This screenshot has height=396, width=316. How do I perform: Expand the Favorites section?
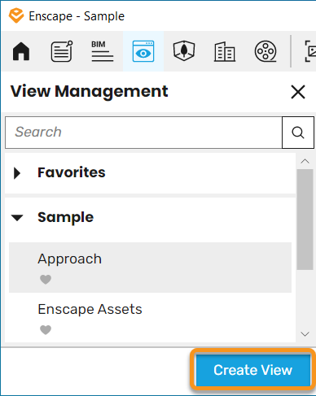click(x=17, y=173)
